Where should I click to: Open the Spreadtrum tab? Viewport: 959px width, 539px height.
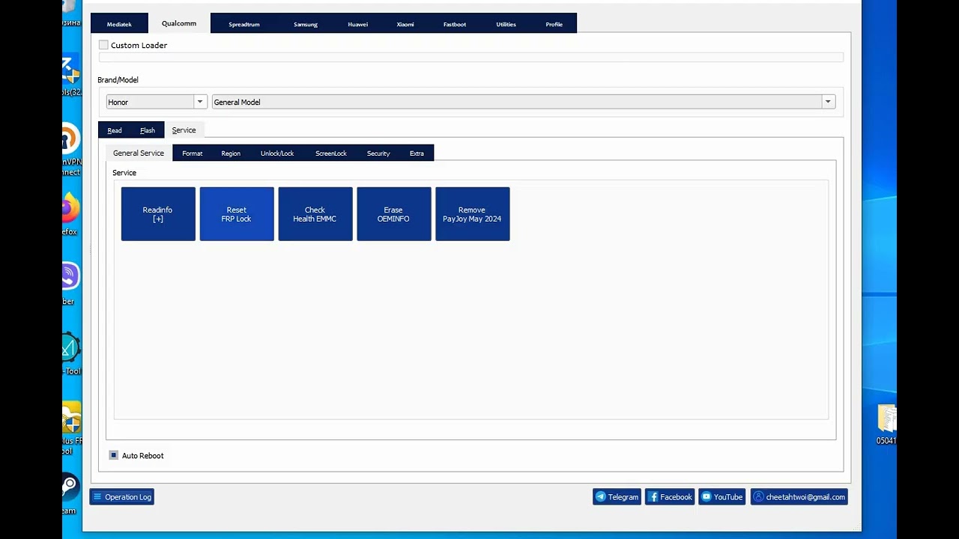tap(244, 24)
